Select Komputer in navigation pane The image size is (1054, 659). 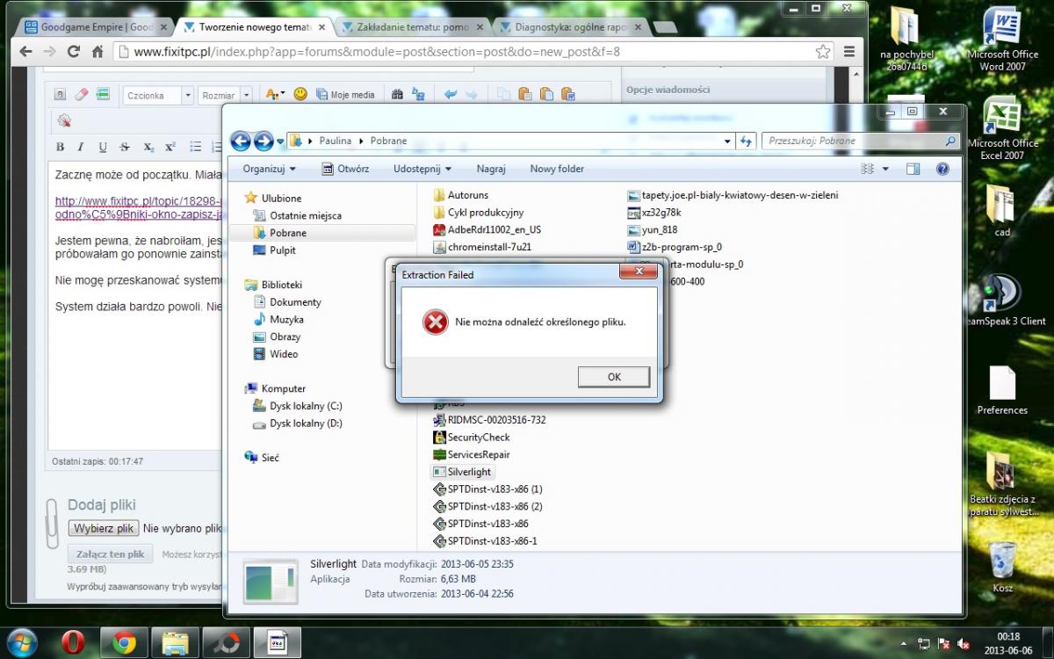[283, 388]
